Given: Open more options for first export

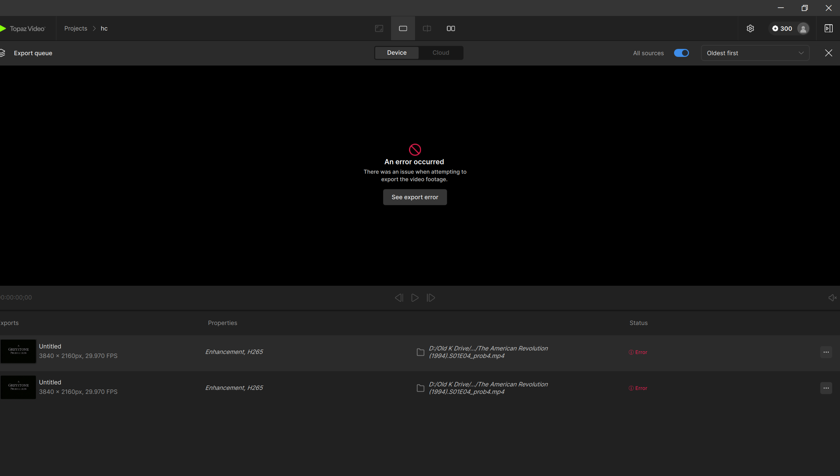Looking at the screenshot, I should (826, 352).
